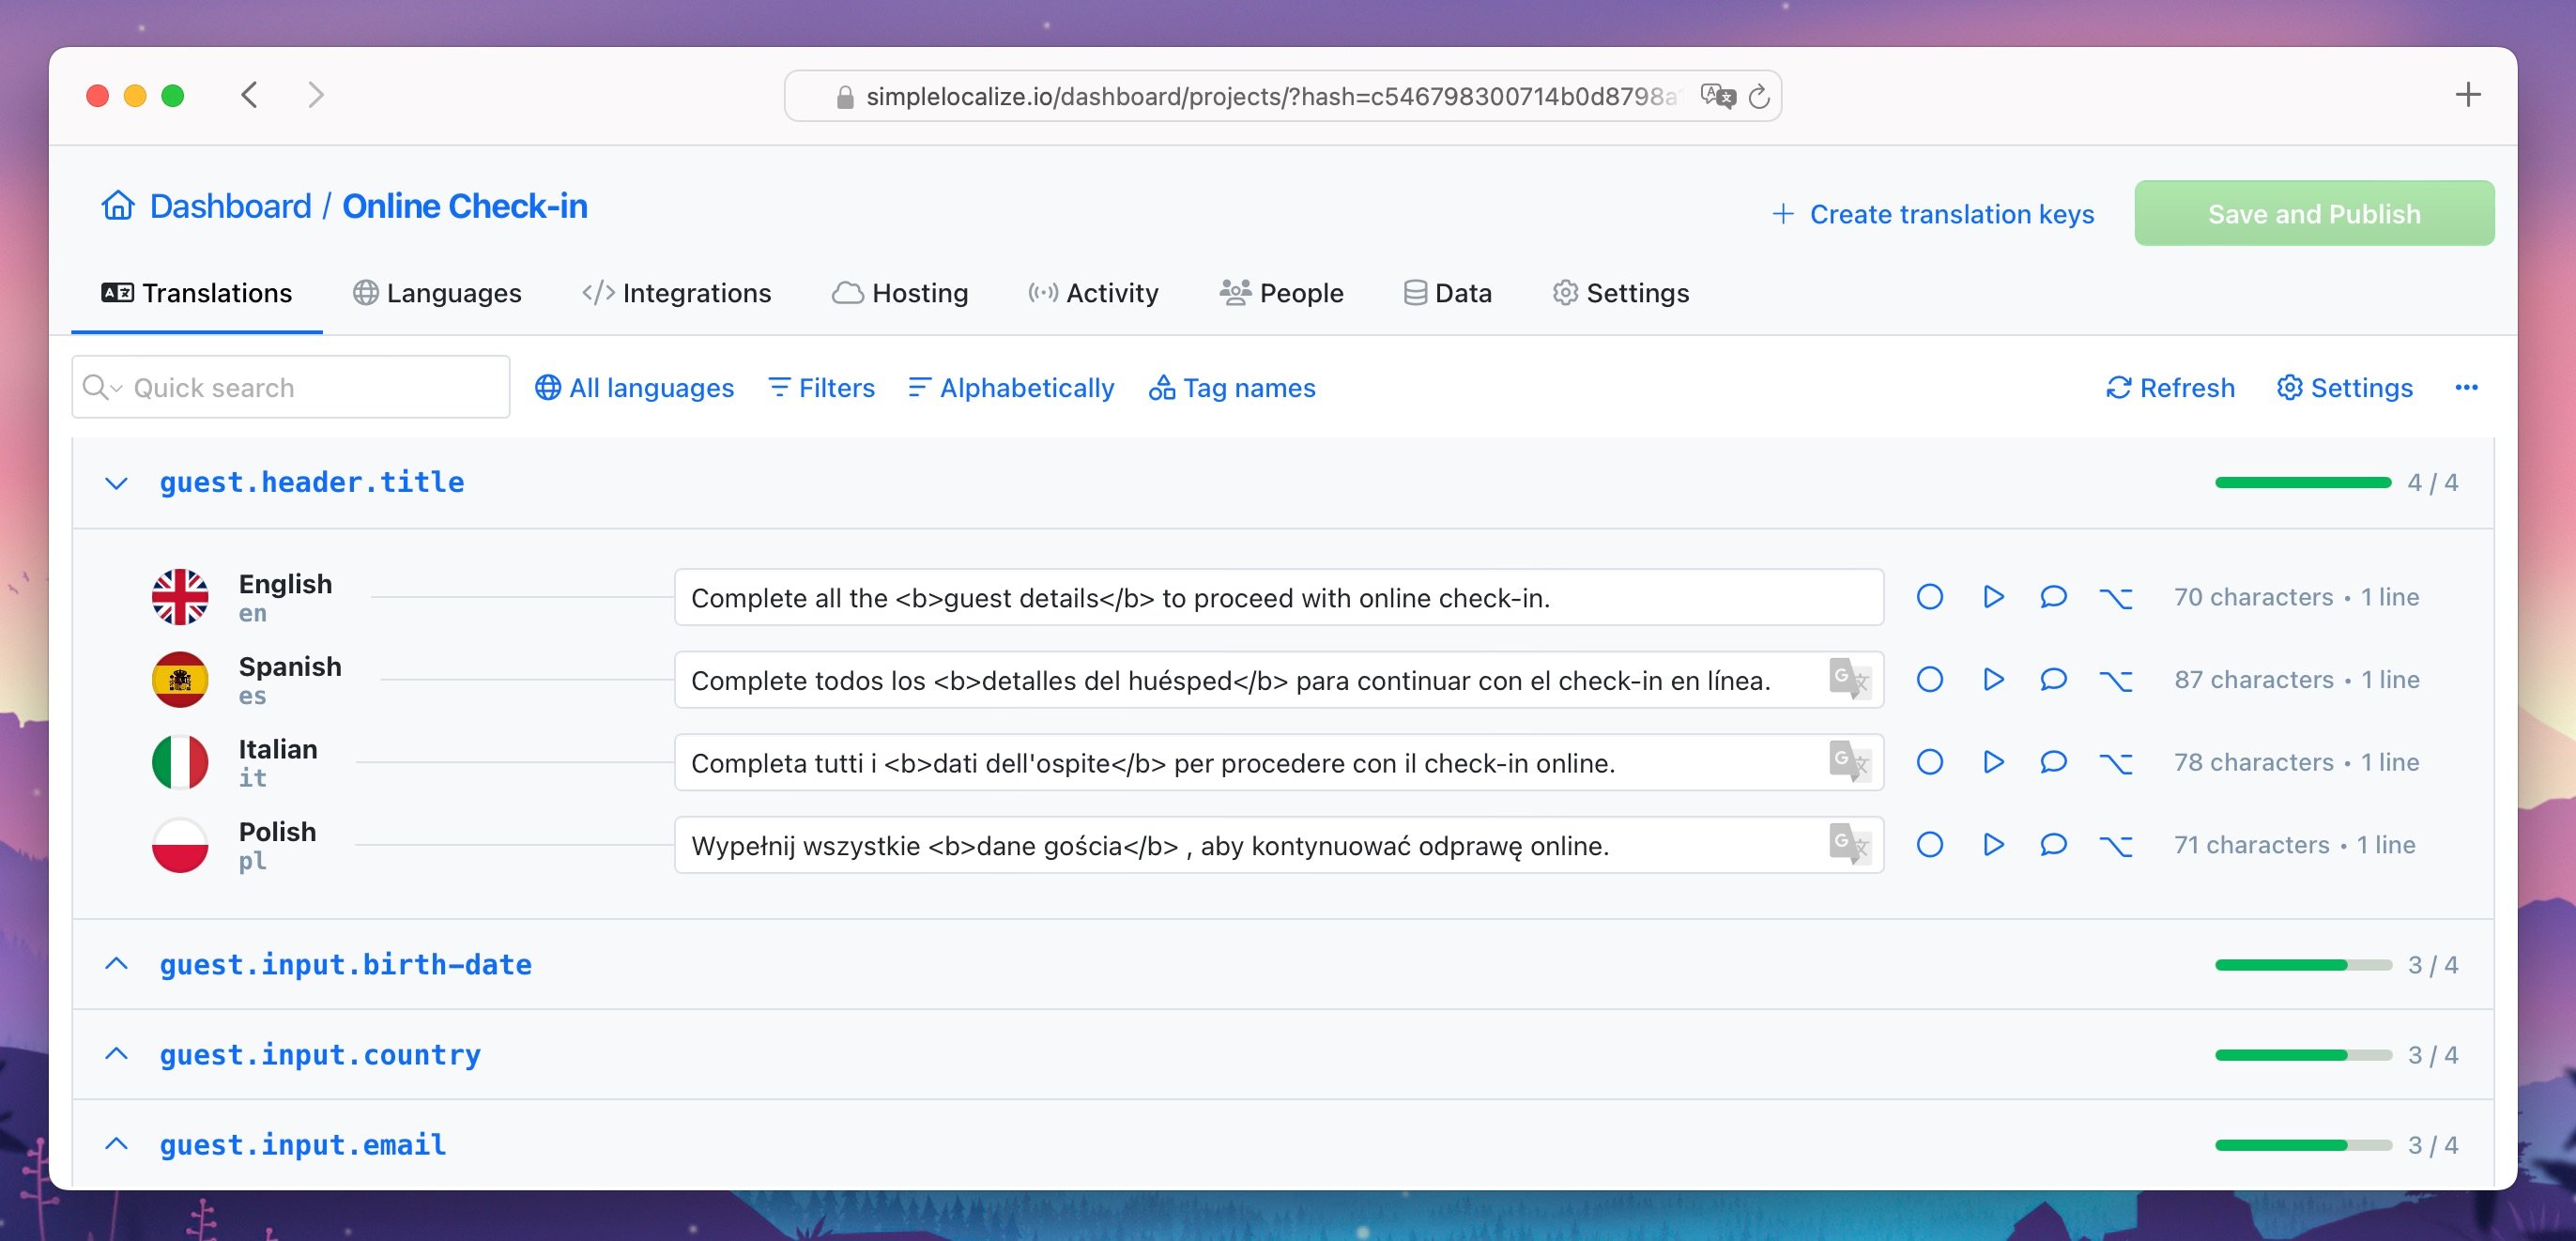This screenshot has width=2576, height=1241.
Task: Click the option-key icon on the Polish row
Action: coord(2116,846)
